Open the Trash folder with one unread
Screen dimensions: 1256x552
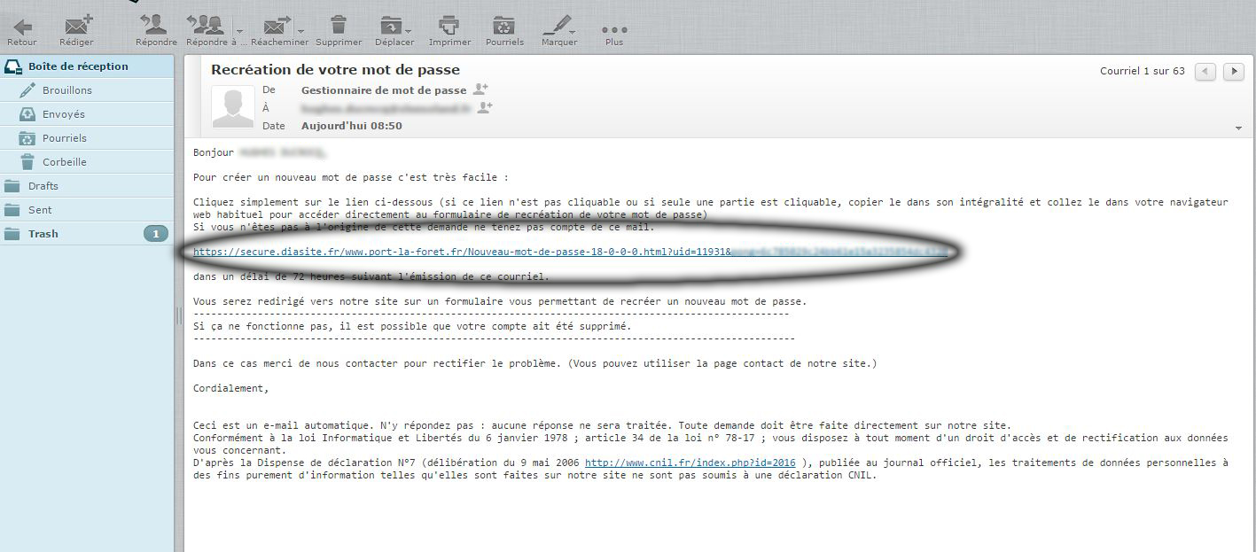(x=43, y=234)
